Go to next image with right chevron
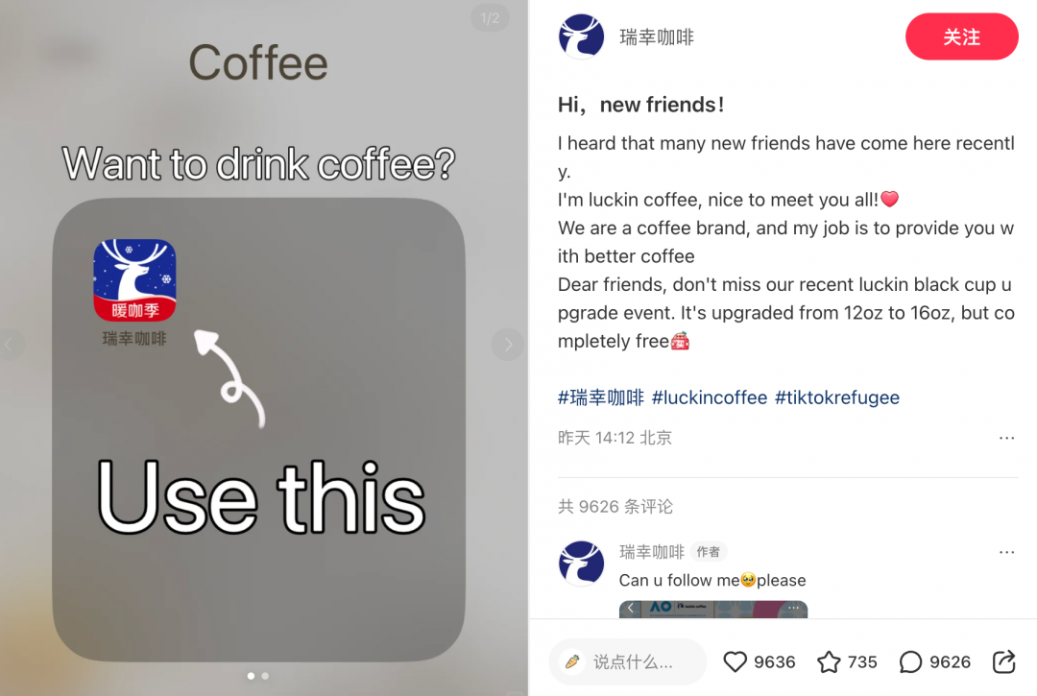This screenshot has height=696, width=1037. point(508,345)
